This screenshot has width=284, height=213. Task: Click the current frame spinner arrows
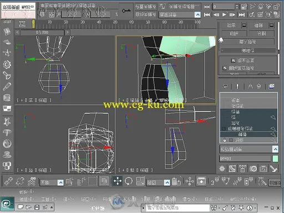coord(237,7)
